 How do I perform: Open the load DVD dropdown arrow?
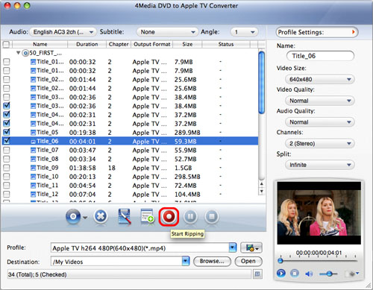click(x=85, y=218)
